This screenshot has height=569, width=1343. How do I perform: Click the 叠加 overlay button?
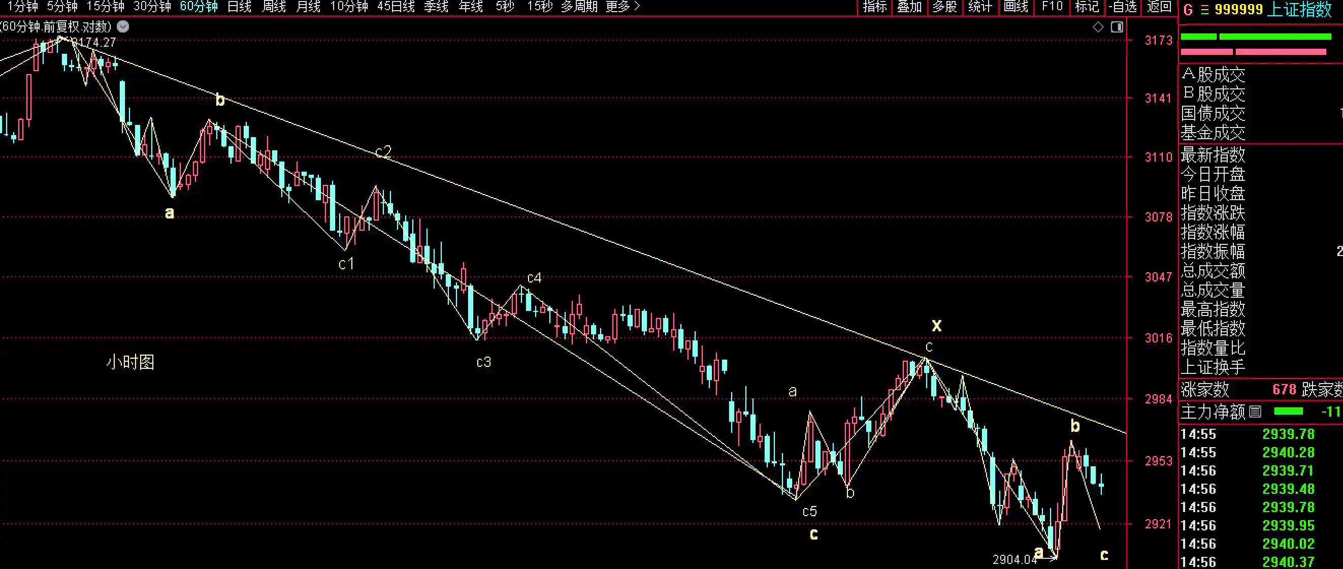[910, 7]
